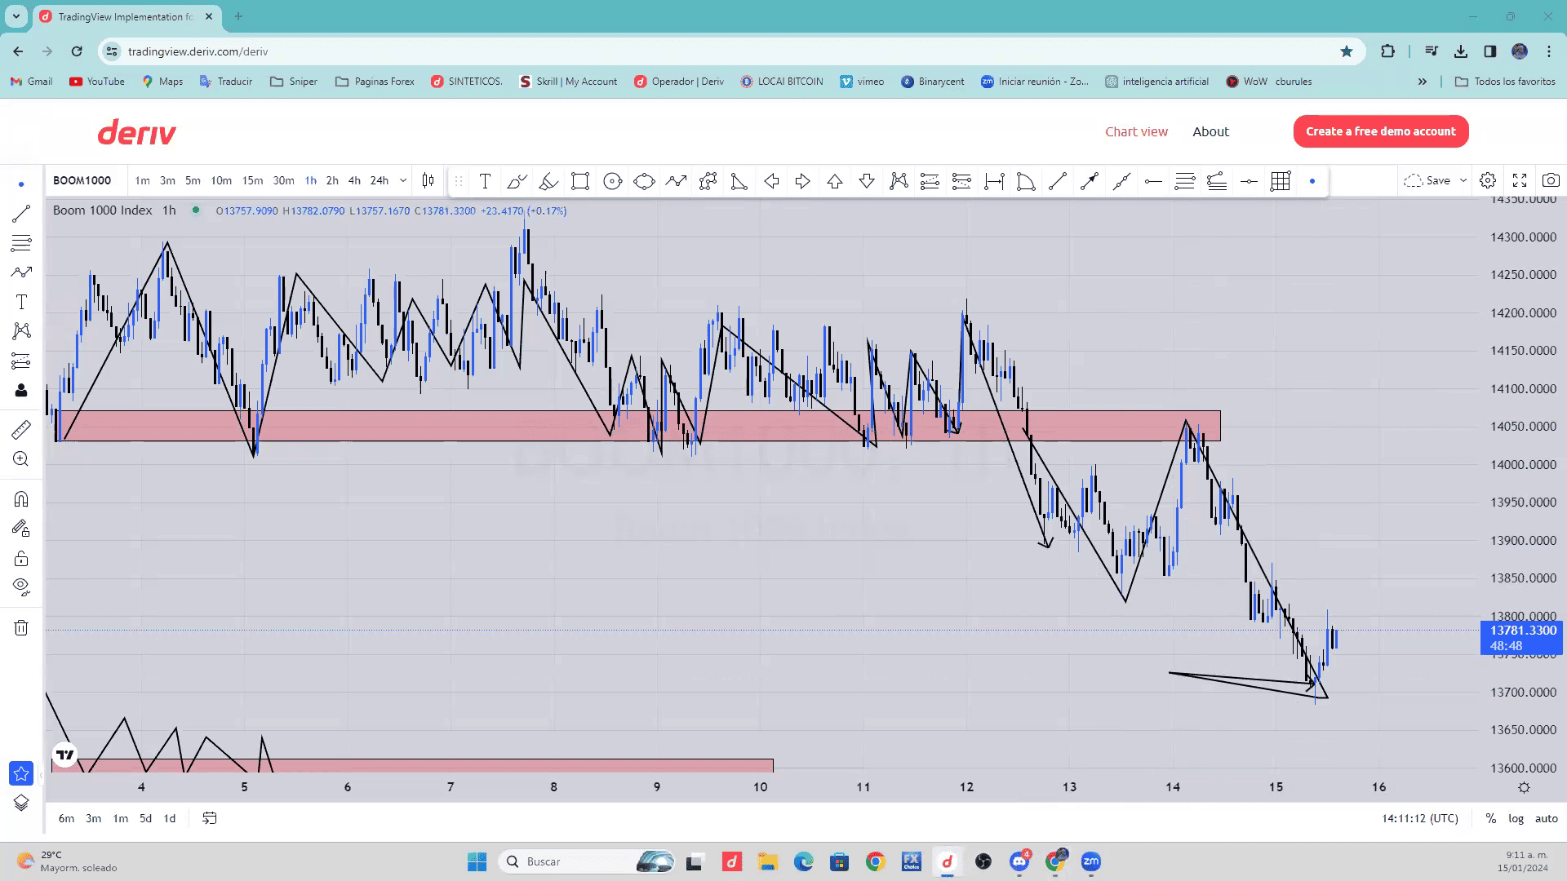Click the candlestick chart style icon
The image size is (1567, 881).
(428, 181)
